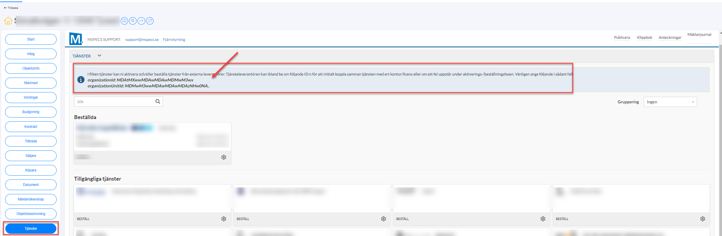This screenshot has width=722, height=236.
Task: Open the Budgivning section in the sidebar
Action: pos(31,112)
